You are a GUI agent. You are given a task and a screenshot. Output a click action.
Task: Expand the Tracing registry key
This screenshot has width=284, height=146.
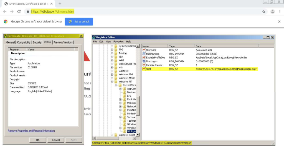[112, 53]
